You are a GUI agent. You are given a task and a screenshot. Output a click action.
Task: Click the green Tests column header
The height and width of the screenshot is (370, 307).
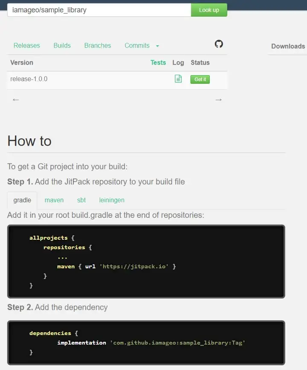click(158, 62)
